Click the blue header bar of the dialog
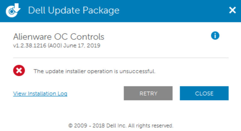The height and width of the screenshot is (131, 241). coord(169,10)
